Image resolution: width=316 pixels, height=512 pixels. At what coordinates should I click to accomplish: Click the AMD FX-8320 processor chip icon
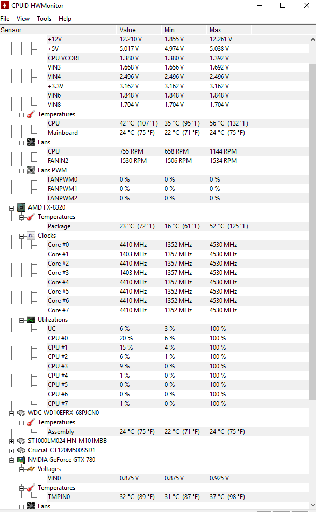(21, 207)
